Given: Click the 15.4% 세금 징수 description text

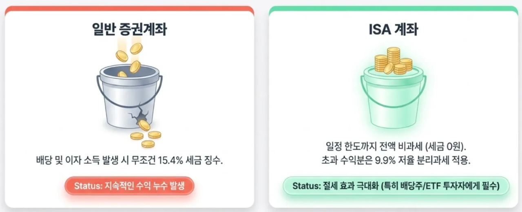Looking at the screenshot, I should 129,160.
